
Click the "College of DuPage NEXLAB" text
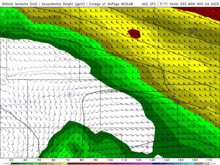pos(111,4)
